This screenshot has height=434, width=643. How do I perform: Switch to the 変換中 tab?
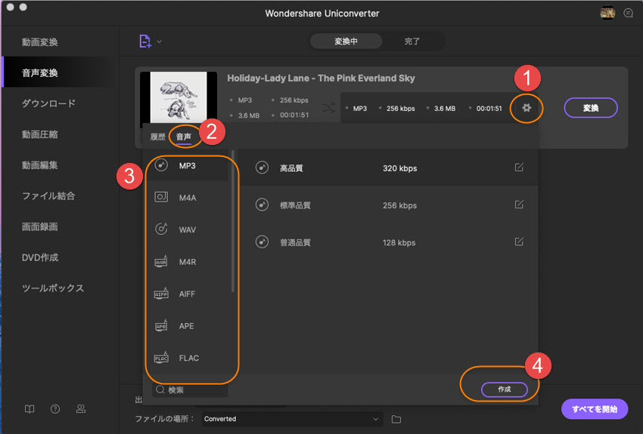point(346,42)
